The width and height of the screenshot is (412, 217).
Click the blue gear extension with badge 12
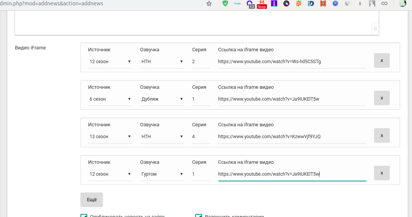[x=250, y=4]
